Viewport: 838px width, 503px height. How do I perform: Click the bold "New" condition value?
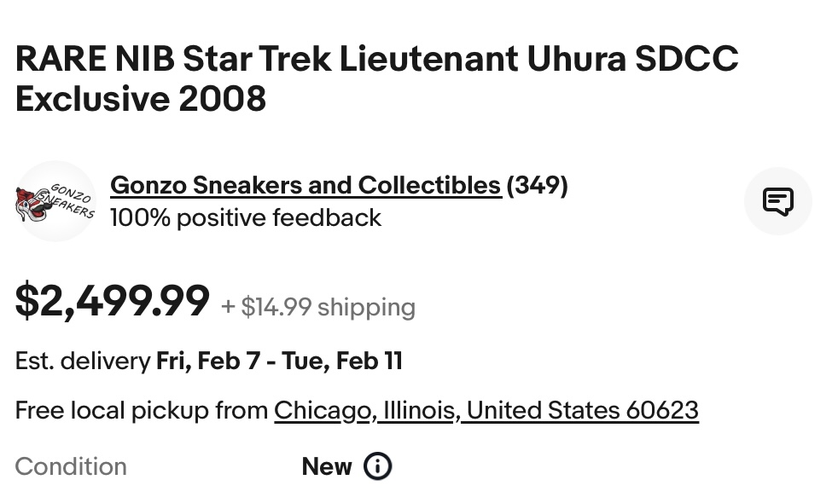pos(326,466)
